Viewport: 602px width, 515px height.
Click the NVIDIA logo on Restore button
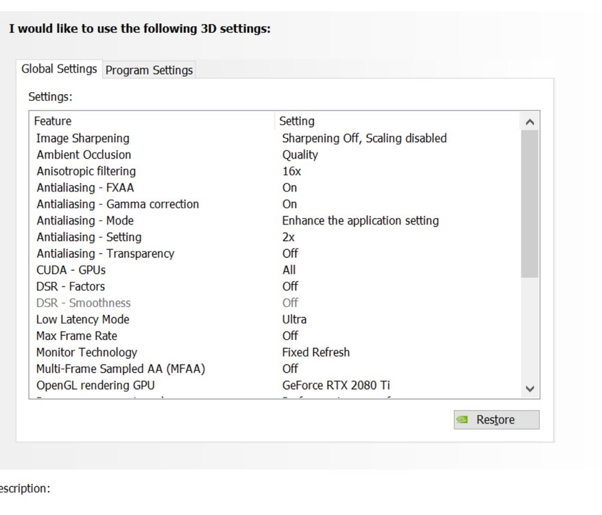click(463, 420)
